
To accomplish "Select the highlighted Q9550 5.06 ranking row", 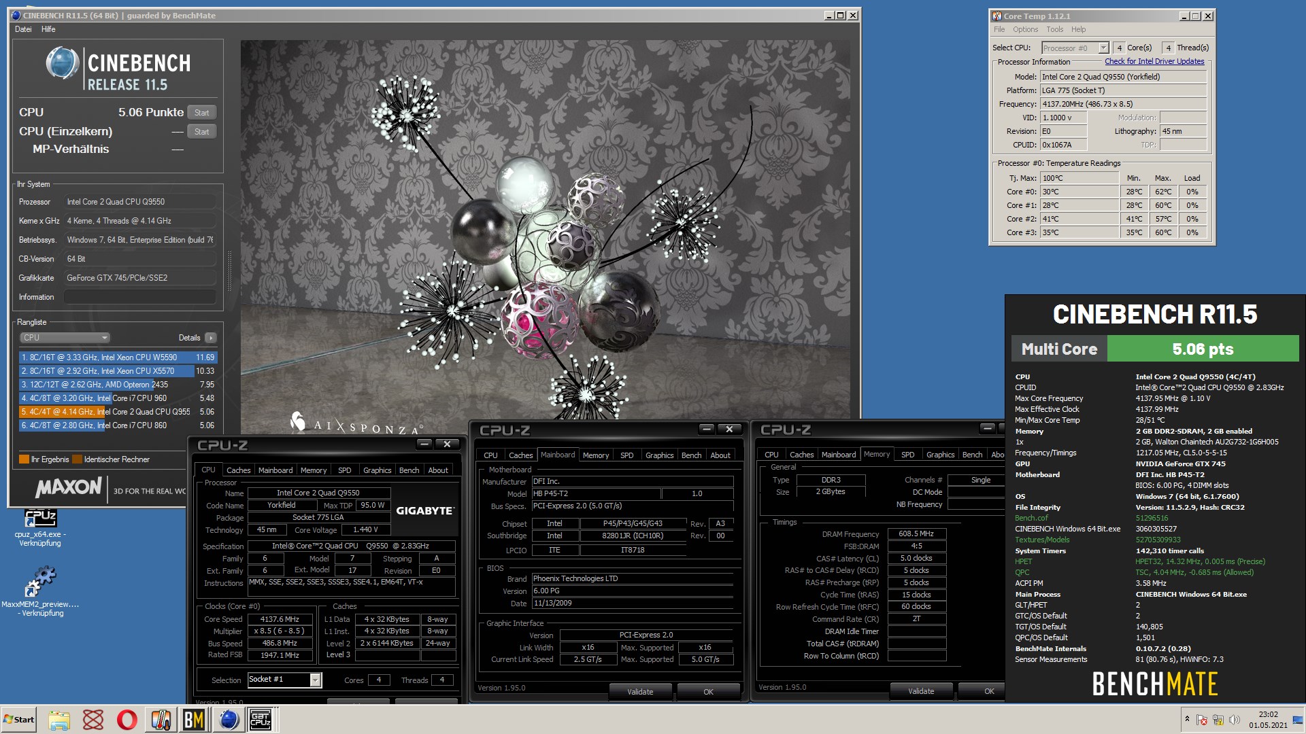I will click(x=117, y=412).
